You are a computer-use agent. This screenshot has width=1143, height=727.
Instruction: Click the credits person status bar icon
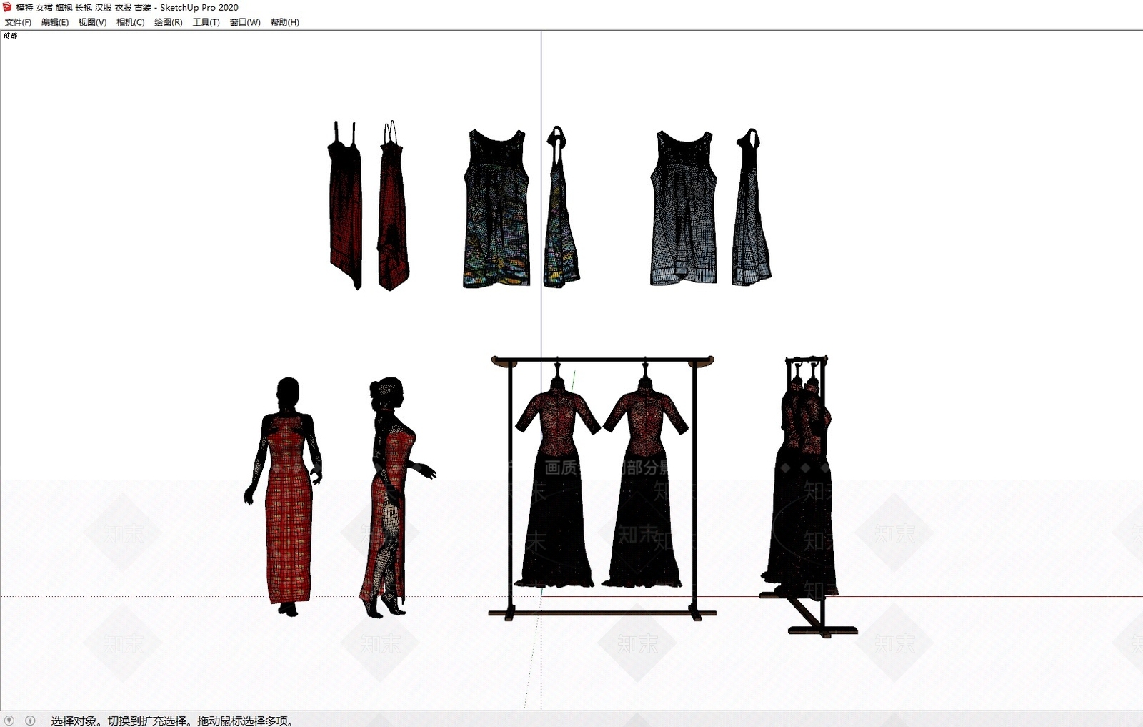pyautogui.click(x=30, y=721)
